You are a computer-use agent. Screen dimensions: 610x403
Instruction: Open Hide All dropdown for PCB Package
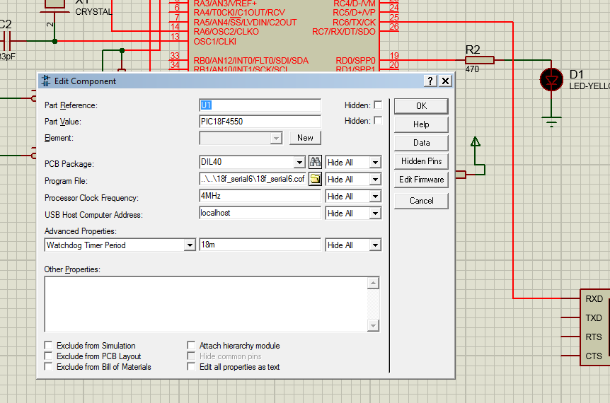click(375, 162)
